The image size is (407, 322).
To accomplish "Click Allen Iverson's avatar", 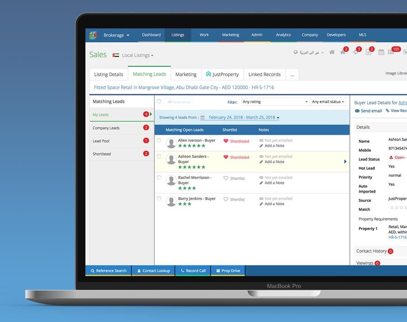I will click(171, 143).
